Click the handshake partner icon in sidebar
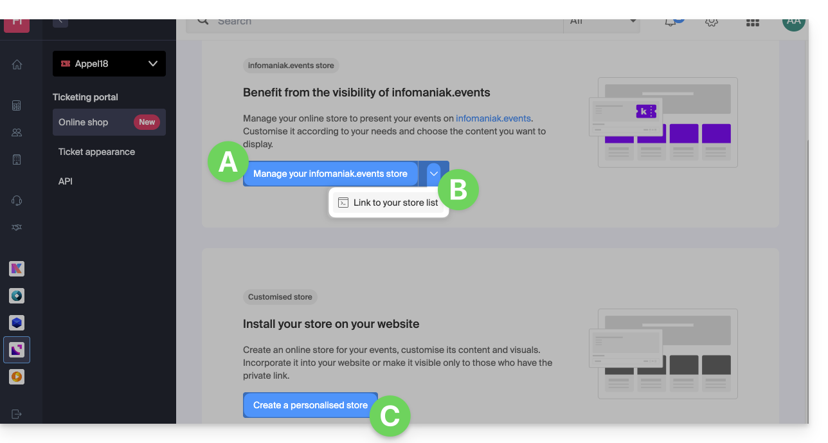 (17, 228)
